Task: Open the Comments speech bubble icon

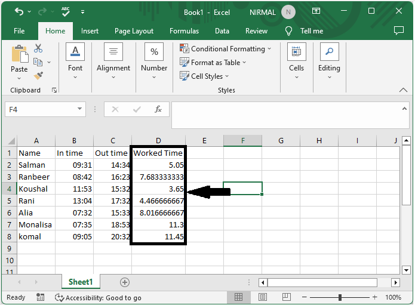Action: 399,30
